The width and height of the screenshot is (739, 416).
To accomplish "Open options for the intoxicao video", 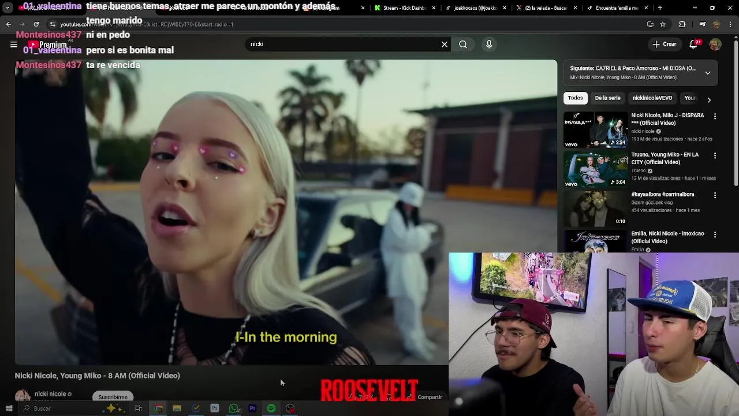I will tap(715, 235).
